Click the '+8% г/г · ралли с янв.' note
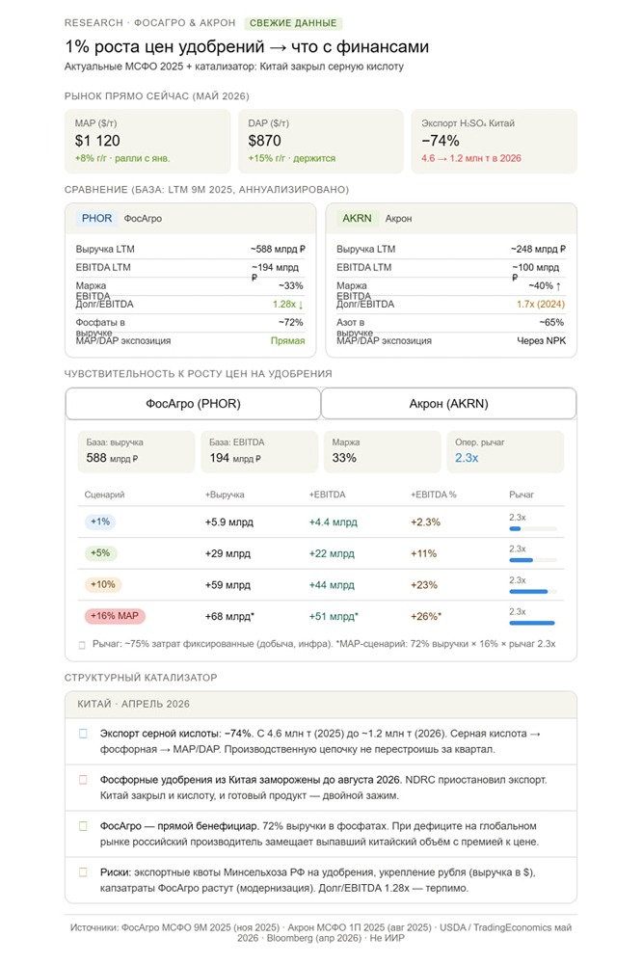Screen dimensions: 642x964 click(122, 159)
